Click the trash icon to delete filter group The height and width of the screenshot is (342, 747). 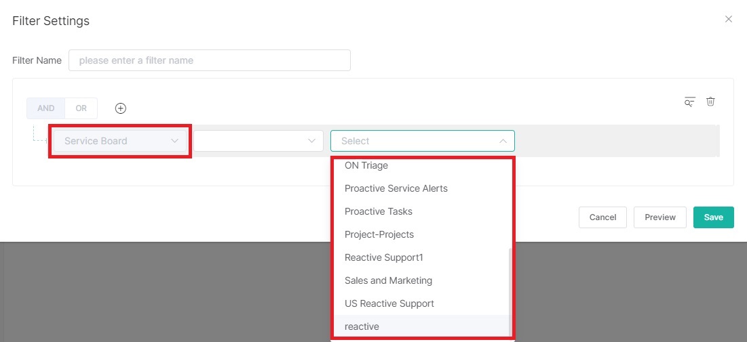(710, 102)
